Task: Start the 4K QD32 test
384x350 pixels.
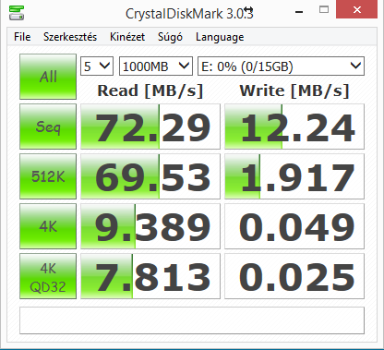Action: pos(48,276)
